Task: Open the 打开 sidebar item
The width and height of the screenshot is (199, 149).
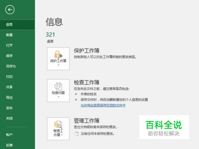Action: (x=18, y=45)
